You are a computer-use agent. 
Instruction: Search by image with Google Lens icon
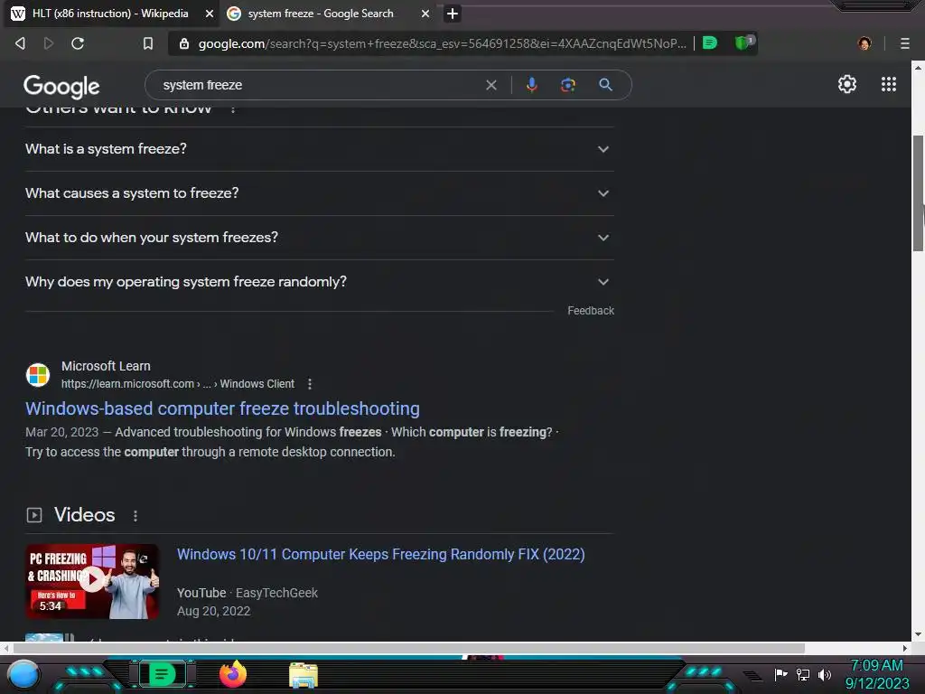567,85
